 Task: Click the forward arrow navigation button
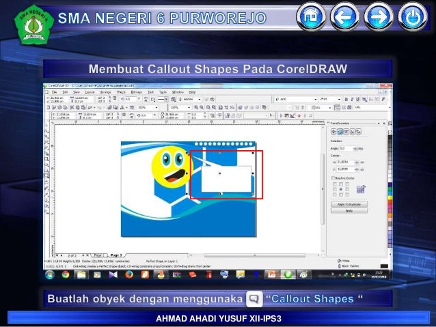click(379, 16)
